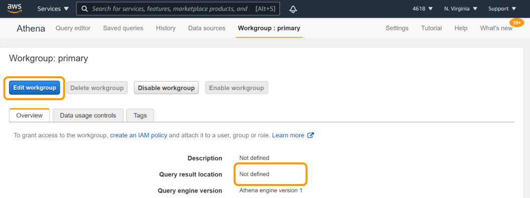Open the Learn more link
Viewport: 530px width, 198px height.
click(288, 135)
